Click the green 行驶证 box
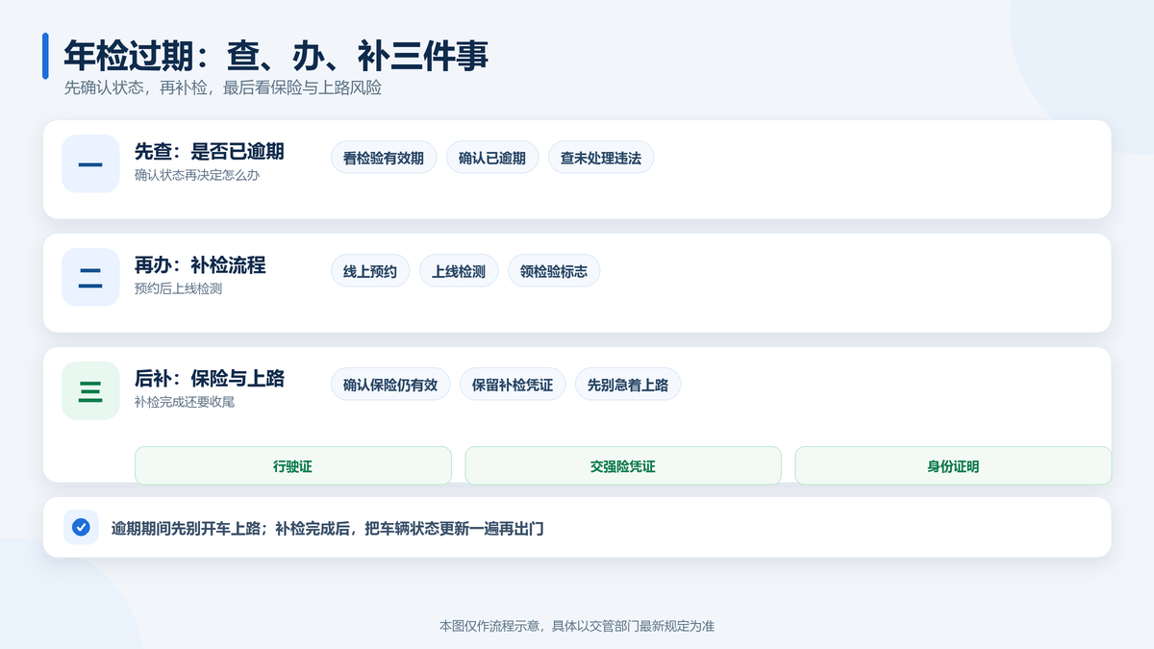The height and width of the screenshot is (649, 1154). [293, 466]
